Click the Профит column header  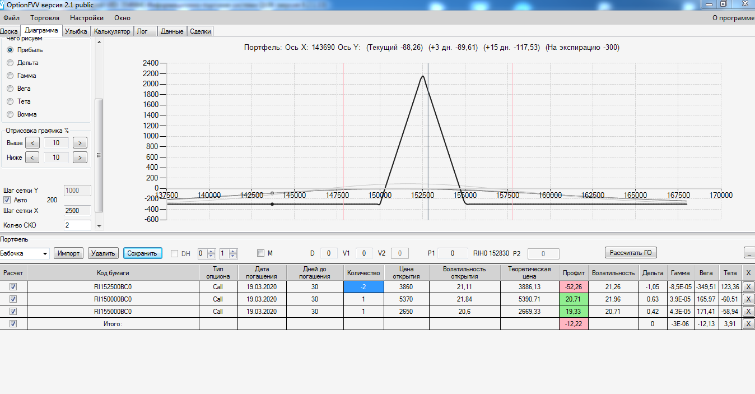pos(574,272)
